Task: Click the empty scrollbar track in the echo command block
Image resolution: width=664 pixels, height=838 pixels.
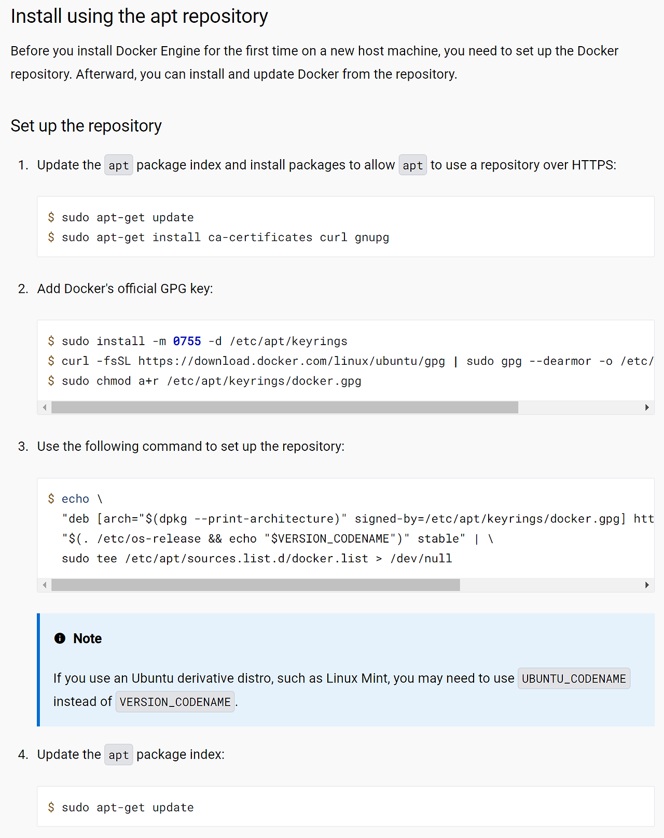Action: point(550,585)
